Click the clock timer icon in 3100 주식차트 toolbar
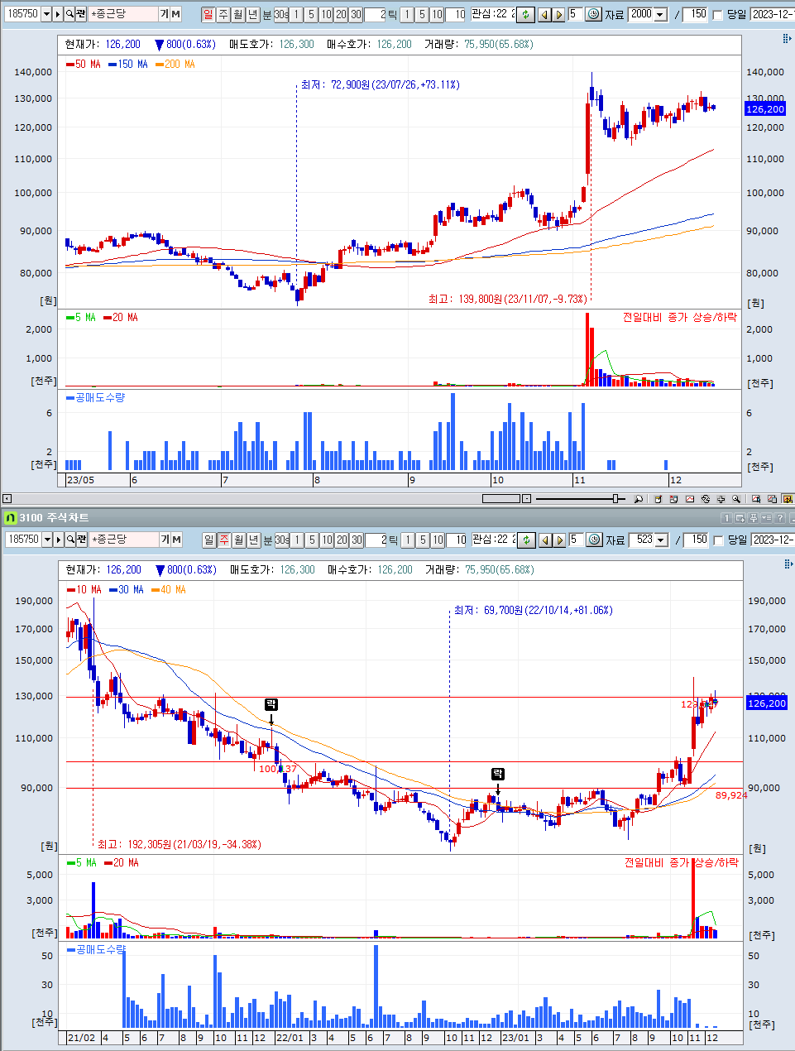795x1051 pixels. pos(594,540)
